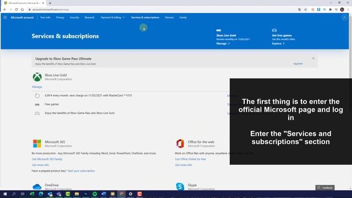Click the Xbox Live Gold logo icon
Image resolution: width=352 pixels, height=198 pixels.
click(x=37, y=77)
